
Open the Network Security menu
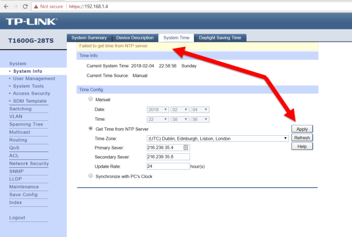pyautogui.click(x=29, y=163)
